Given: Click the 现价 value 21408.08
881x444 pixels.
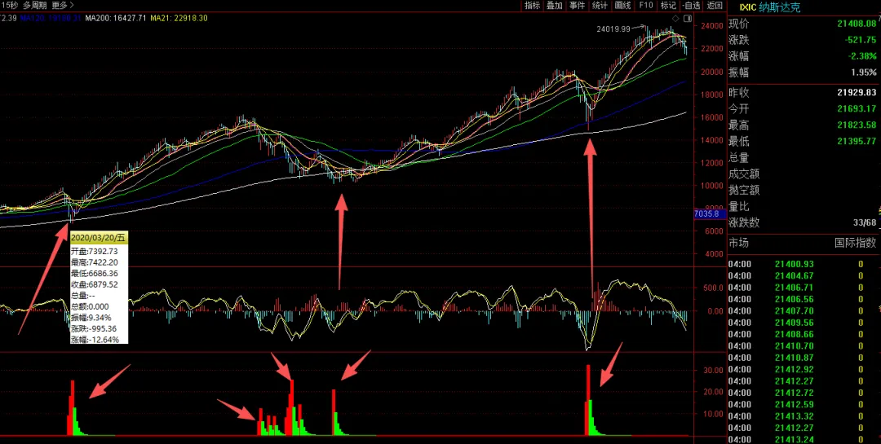Looking at the screenshot, I should [x=856, y=24].
